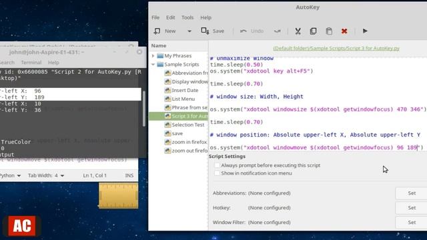Image resolution: width=427 pixels, height=240 pixels.
Task: Click the Paste clipboard icon
Action: click(x=329, y=31)
